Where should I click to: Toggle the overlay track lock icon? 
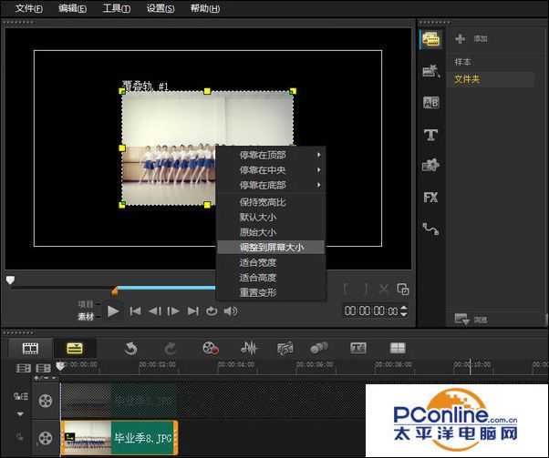(20, 437)
